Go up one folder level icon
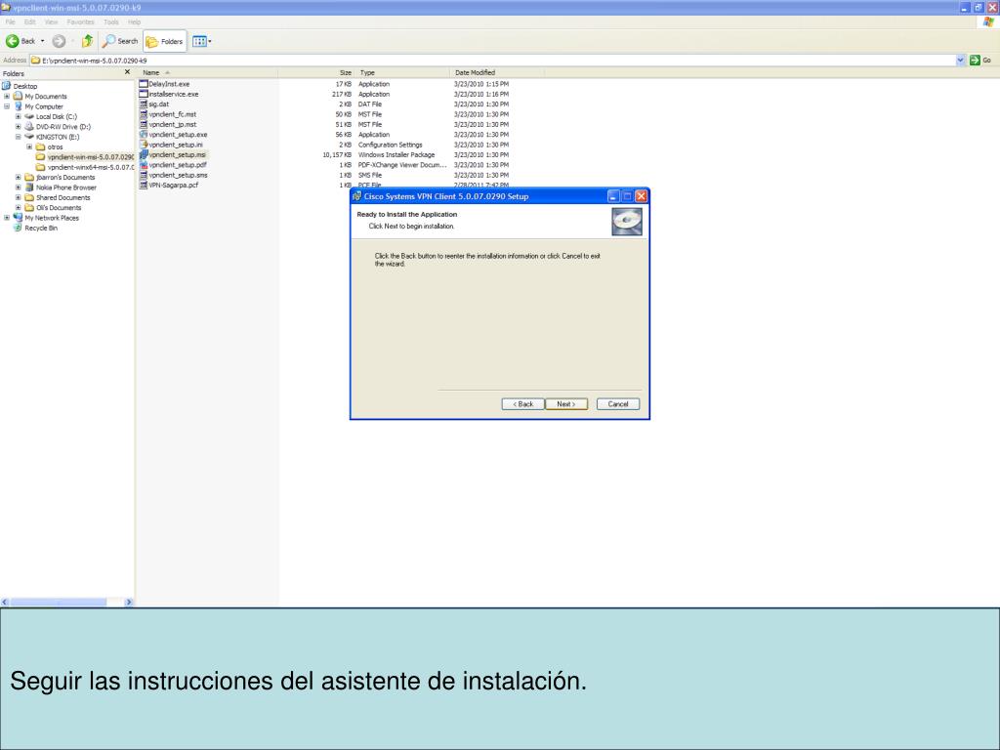The height and width of the screenshot is (750, 1000). (x=87, y=41)
